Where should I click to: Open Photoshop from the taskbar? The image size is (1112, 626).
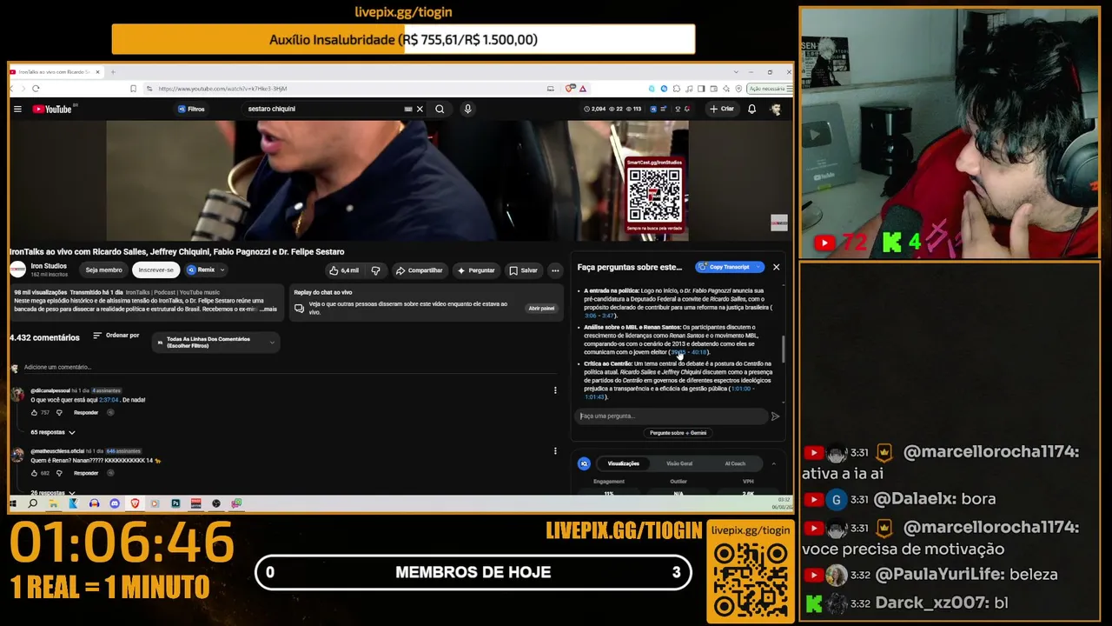point(175,503)
